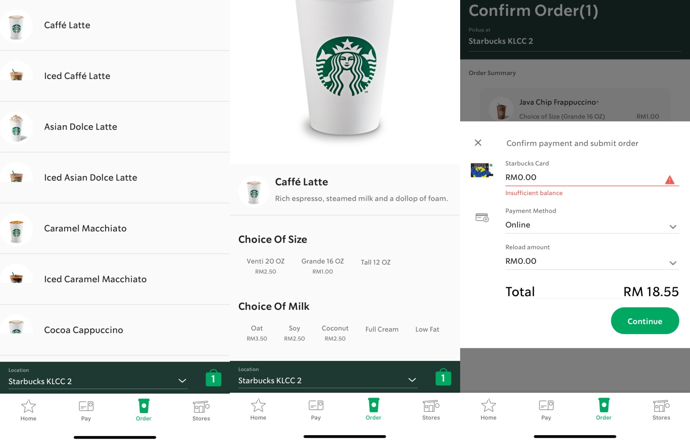690x442 pixels.
Task: Tap the insufficient balance warning triangle
Action: coord(670,180)
